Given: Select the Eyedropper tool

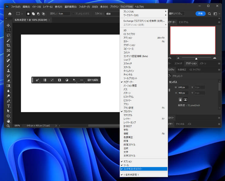Looking at the screenshot, I should pyautogui.click(x=8, y=55).
